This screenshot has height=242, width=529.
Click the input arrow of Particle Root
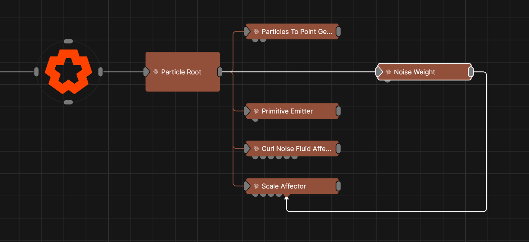(x=146, y=72)
